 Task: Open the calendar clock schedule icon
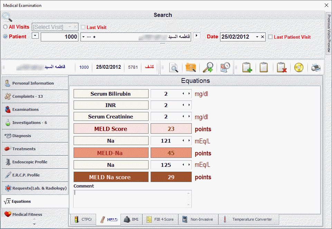[x=225, y=67]
